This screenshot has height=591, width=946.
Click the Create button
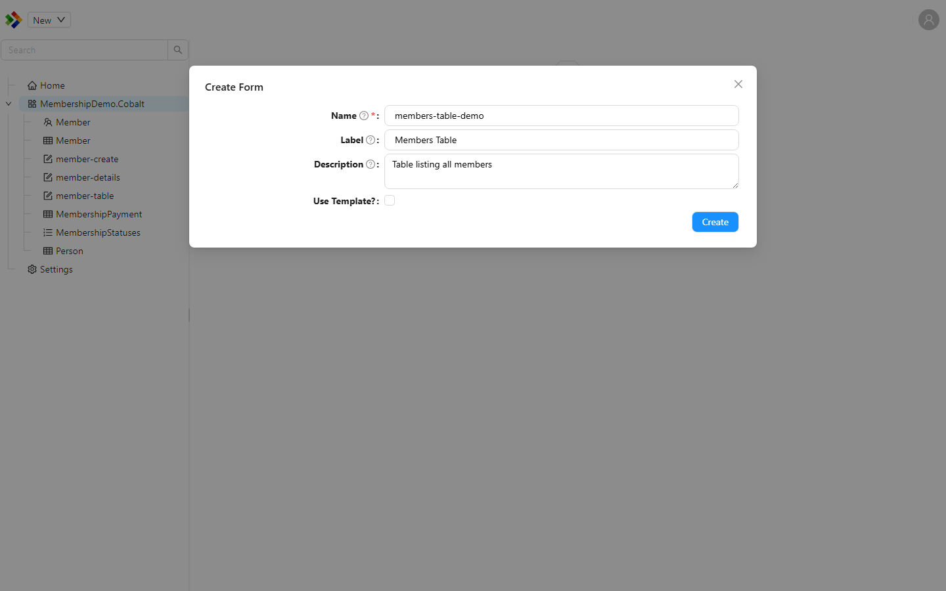pos(715,222)
